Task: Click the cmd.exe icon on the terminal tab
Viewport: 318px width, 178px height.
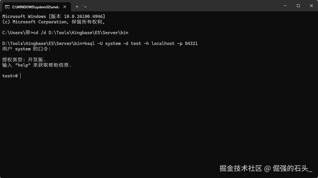Action: (8, 7)
